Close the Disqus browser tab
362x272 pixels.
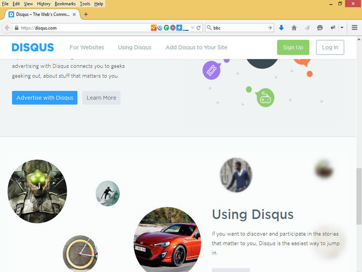point(74,14)
